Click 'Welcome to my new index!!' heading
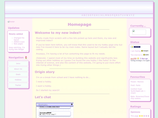The height and width of the screenshot is (118, 158). click(58, 33)
